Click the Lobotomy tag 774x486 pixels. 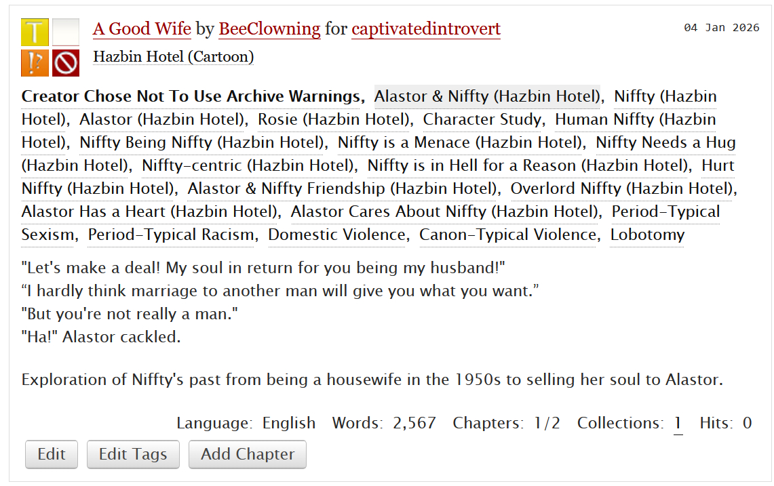[x=647, y=235]
